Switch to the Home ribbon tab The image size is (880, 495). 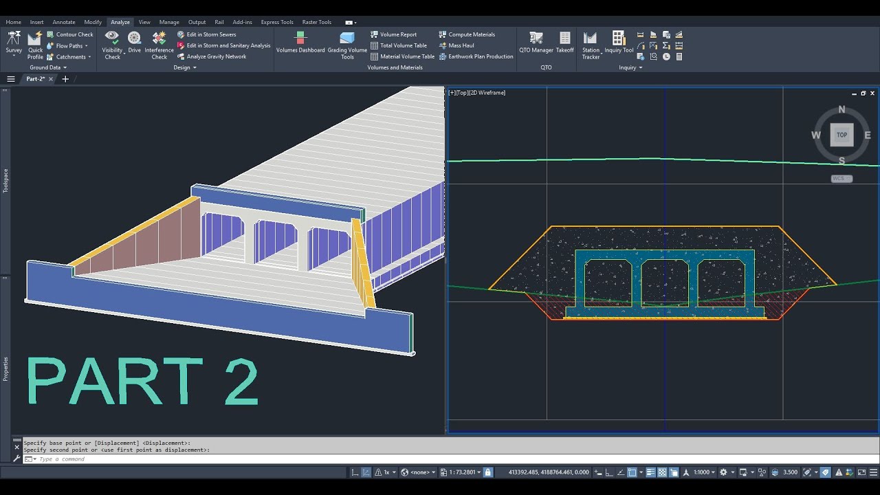[x=14, y=22]
